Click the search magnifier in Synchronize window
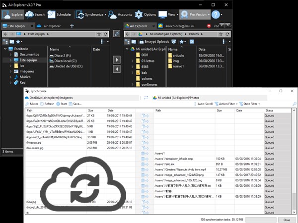 294,104
